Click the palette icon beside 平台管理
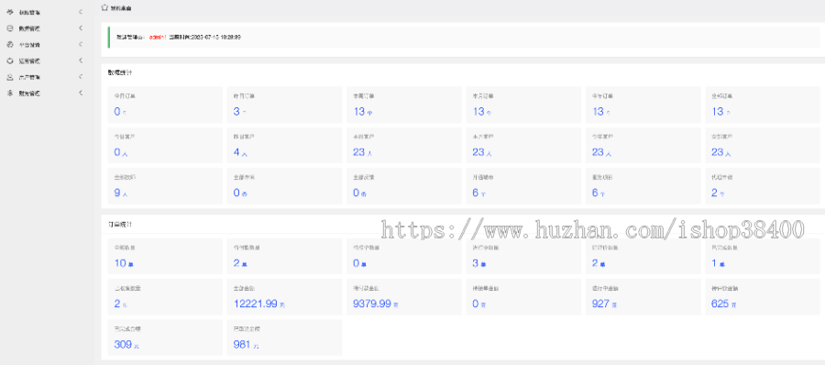This screenshot has width=825, height=365. 9,45
